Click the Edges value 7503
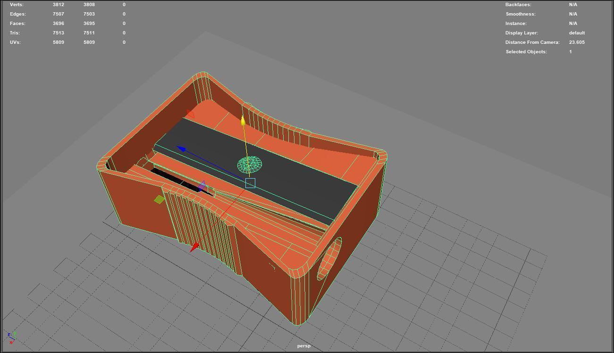 pos(89,14)
